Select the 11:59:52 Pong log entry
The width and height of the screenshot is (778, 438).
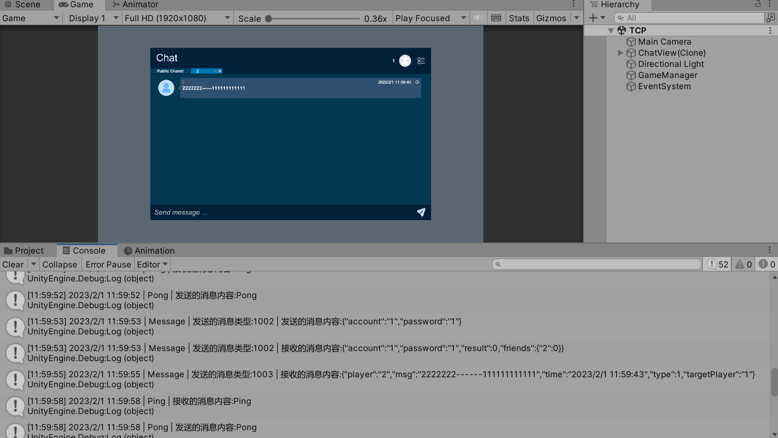point(384,300)
